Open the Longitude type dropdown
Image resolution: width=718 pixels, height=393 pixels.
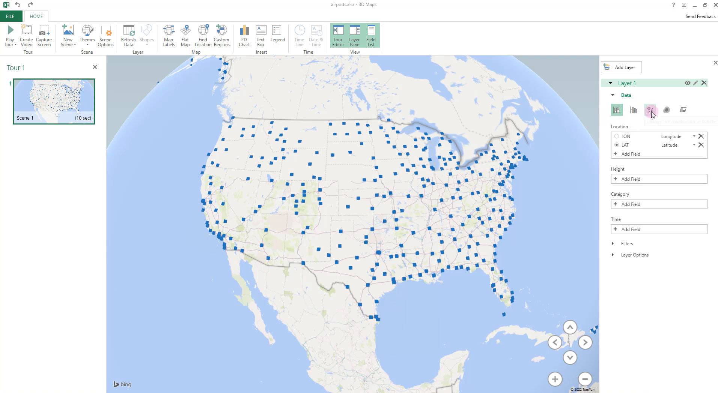(x=694, y=136)
